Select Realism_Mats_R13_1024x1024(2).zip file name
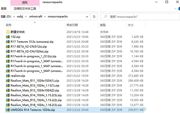This screenshot has width=180, height=114. click(x=35, y=90)
